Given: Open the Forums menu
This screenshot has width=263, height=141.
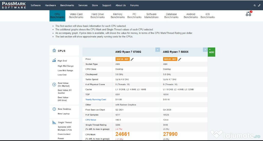Looking at the screenshot, I should (134, 5).
